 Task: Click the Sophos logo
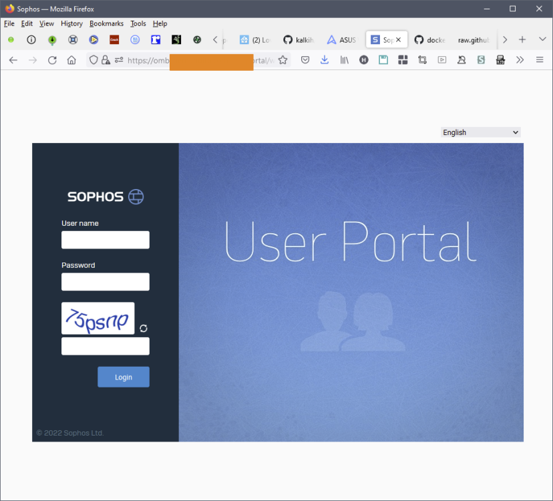pos(106,196)
